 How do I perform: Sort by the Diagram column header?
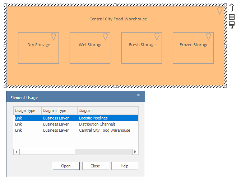point(107,111)
